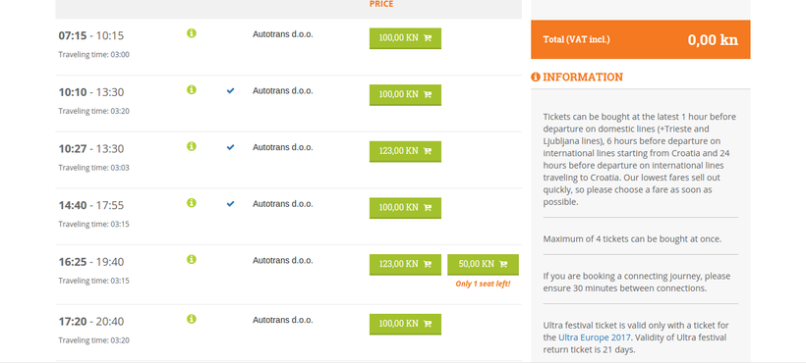Viewport: 806px width, 363px height.
Task: Open info icon for the 10:10 departure
Action: coord(192,89)
